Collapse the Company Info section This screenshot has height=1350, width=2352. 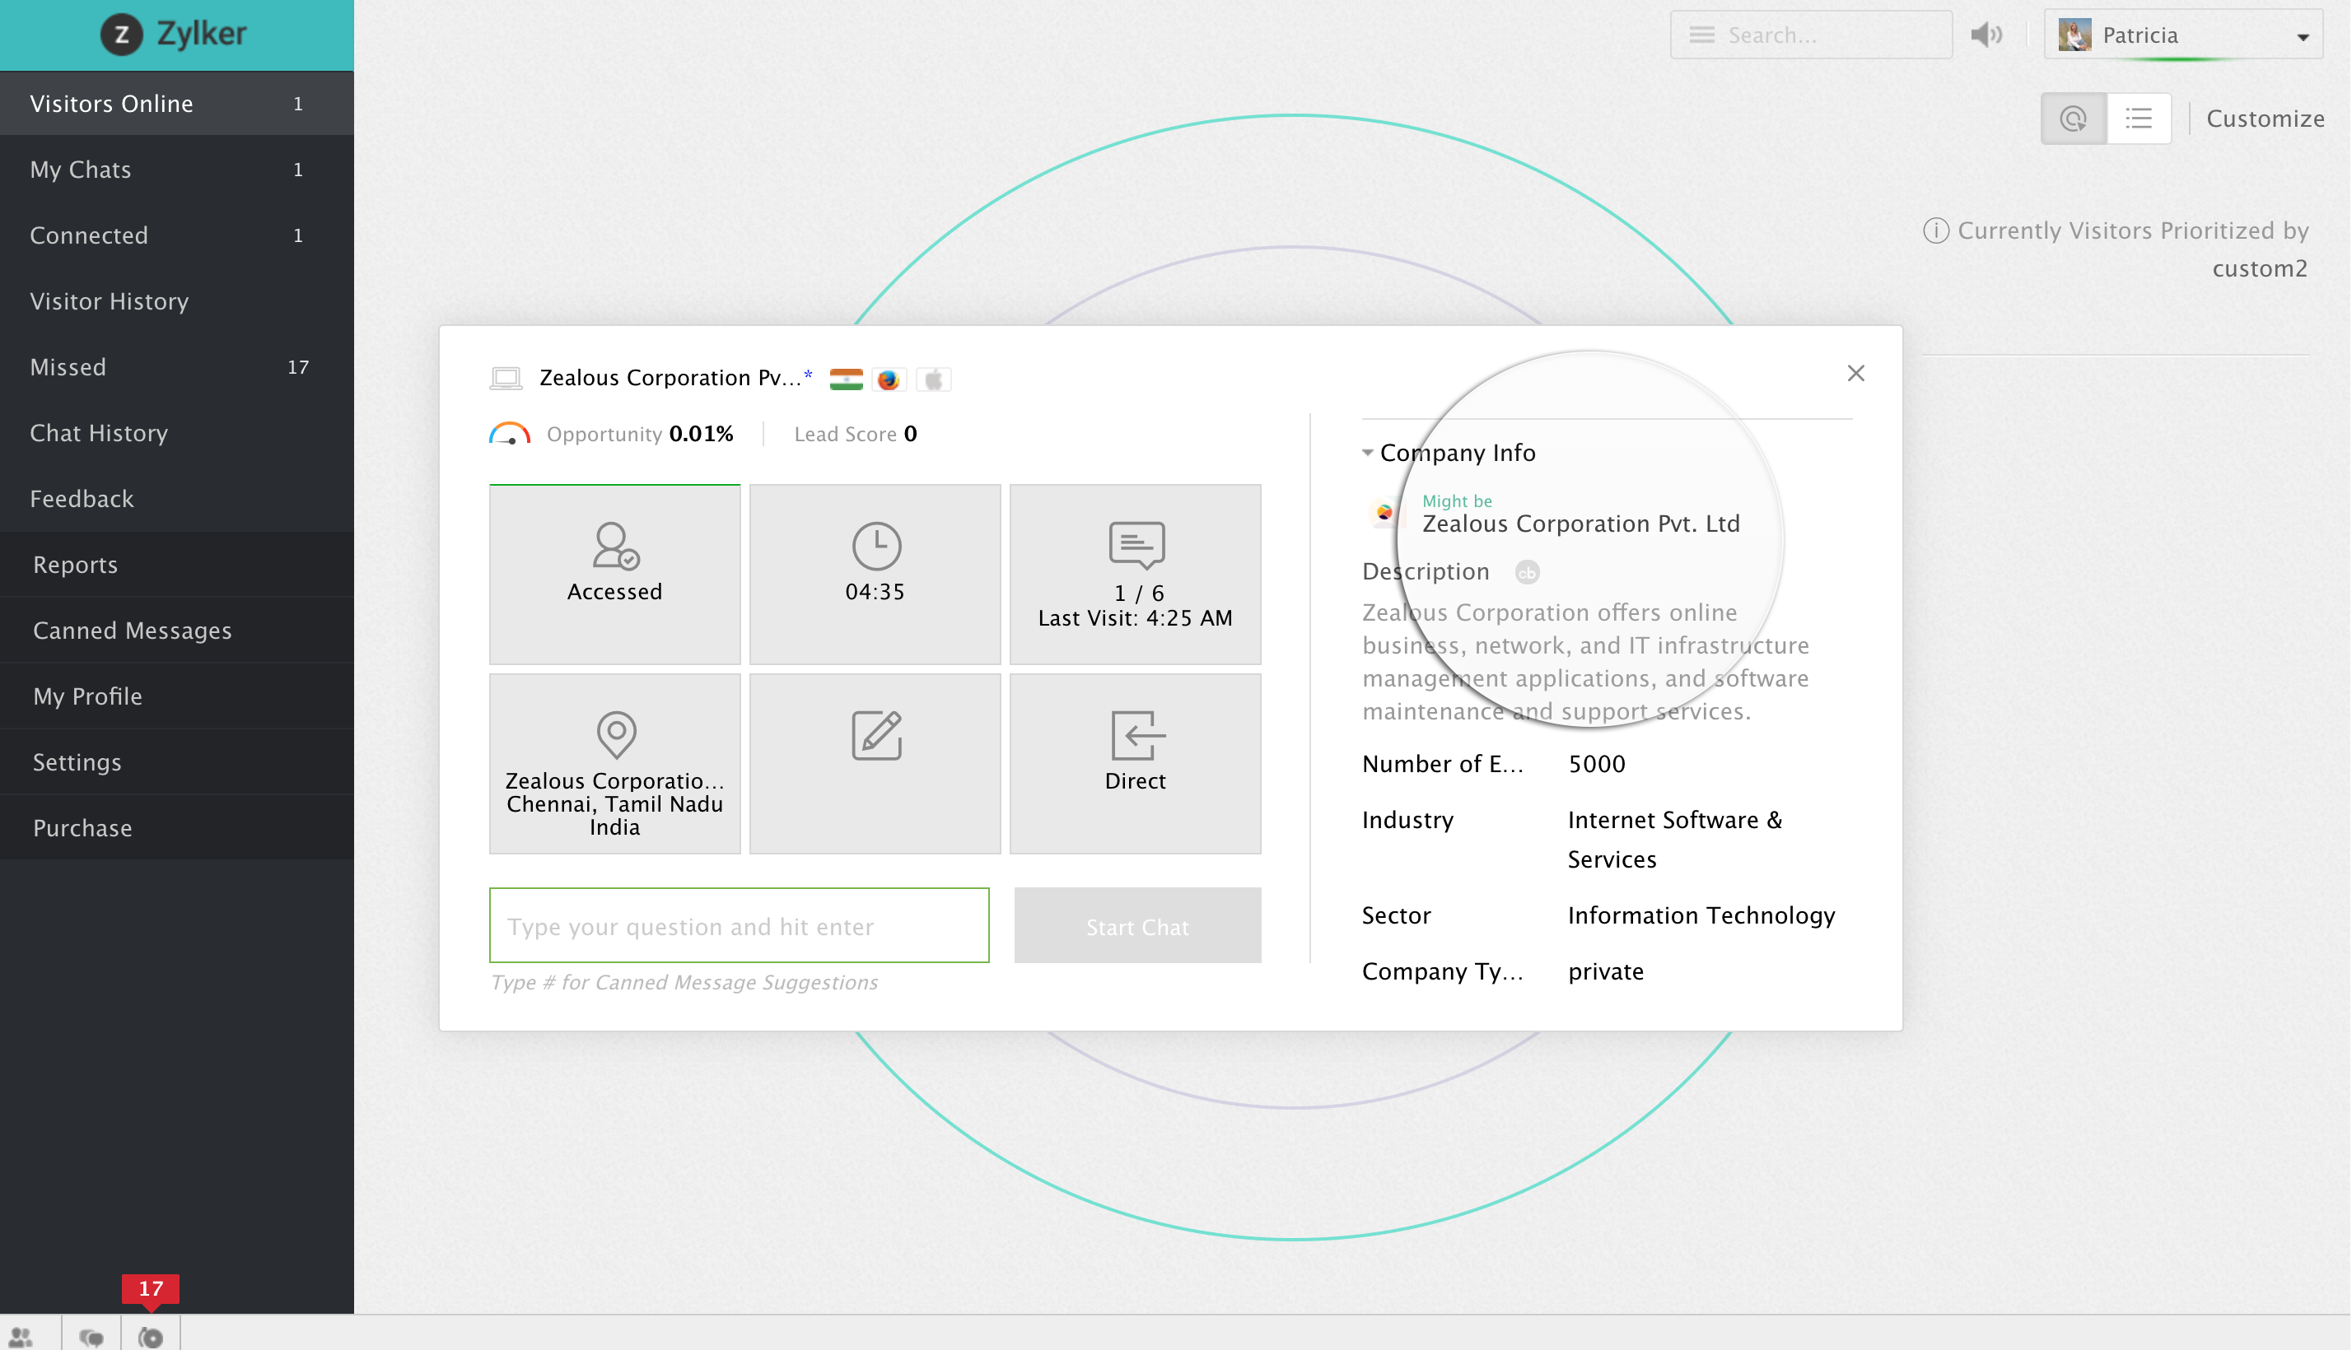coord(1367,453)
